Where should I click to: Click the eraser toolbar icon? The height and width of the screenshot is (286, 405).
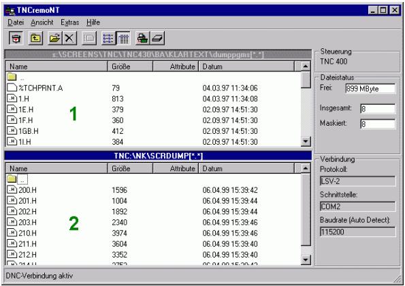pos(157,39)
